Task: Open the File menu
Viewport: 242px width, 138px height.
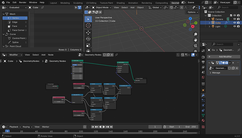Action: tap(8, 2)
